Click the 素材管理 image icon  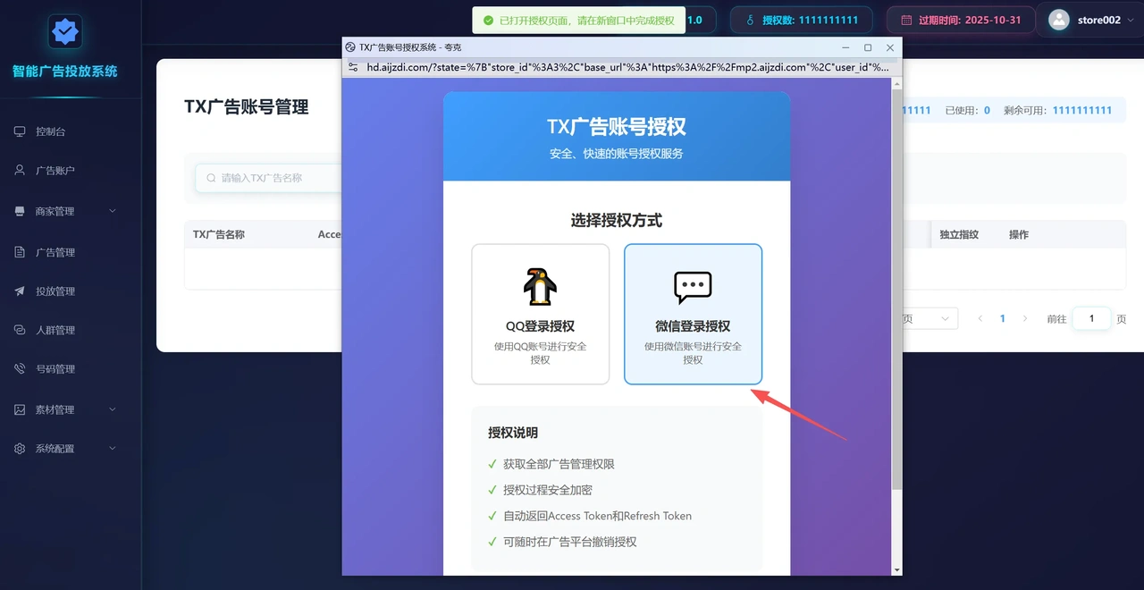coord(20,409)
